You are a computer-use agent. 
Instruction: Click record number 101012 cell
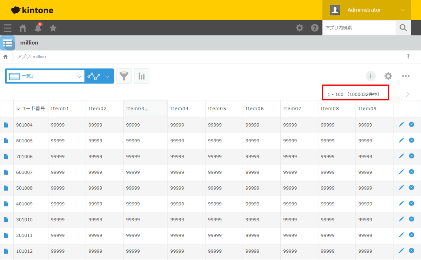[x=31, y=251]
